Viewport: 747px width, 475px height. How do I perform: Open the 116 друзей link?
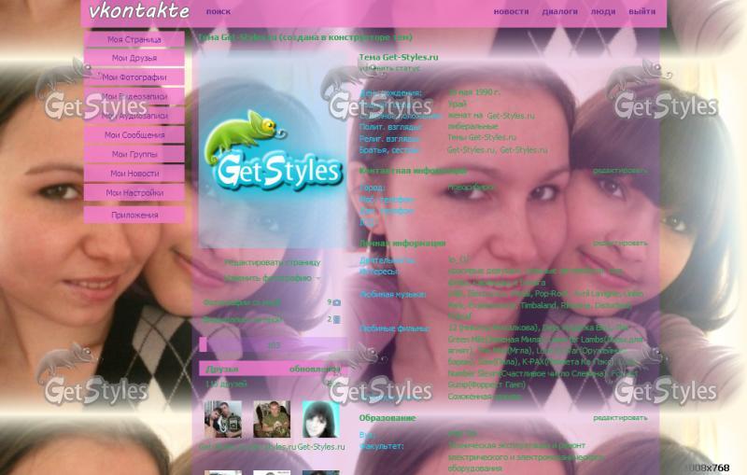pos(226,384)
